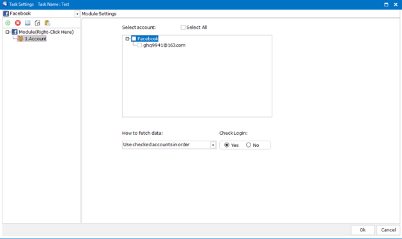This screenshot has width=402, height=239.
Task: Click the Facebook logo in the platform selector
Action: click(x=6, y=13)
